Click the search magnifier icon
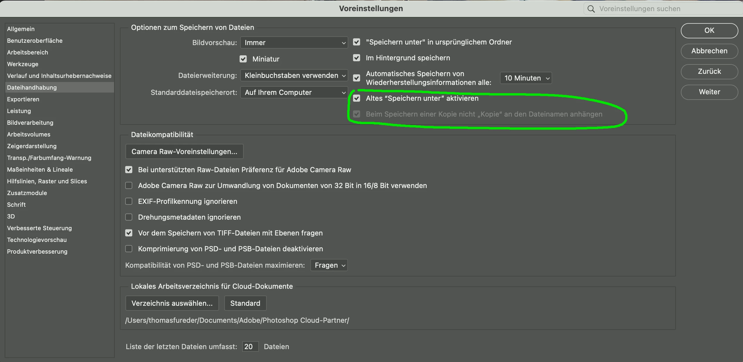The height and width of the screenshot is (362, 743). click(x=591, y=9)
